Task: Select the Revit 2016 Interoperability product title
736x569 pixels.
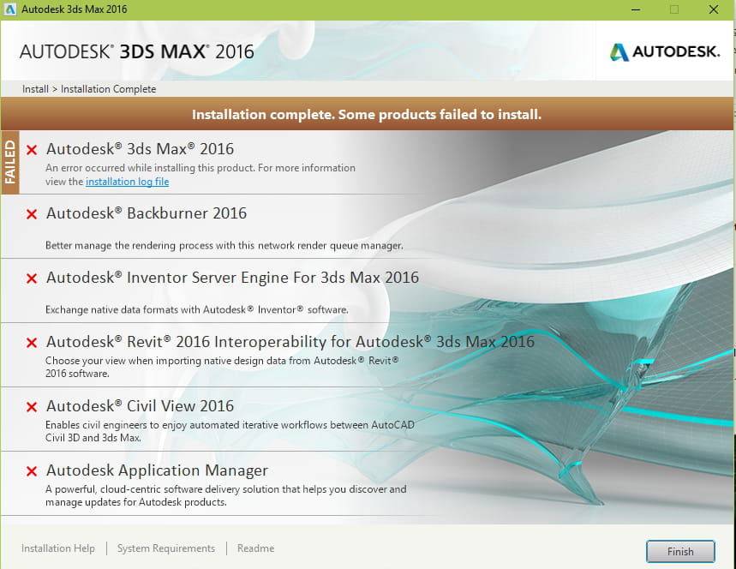Action: pyautogui.click(x=290, y=342)
